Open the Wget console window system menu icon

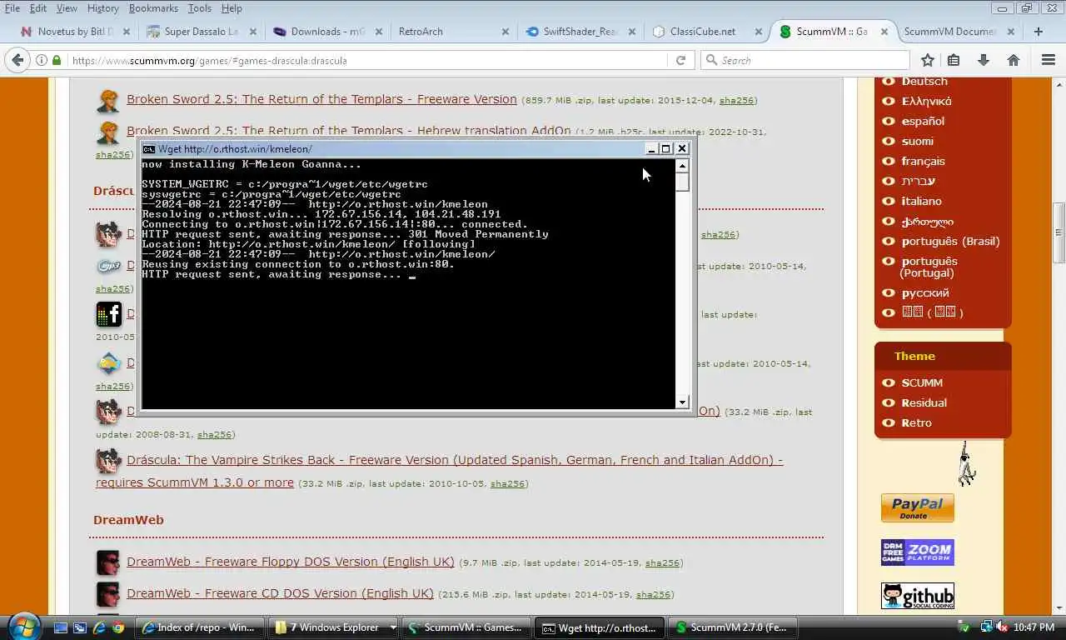tap(148, 149)
